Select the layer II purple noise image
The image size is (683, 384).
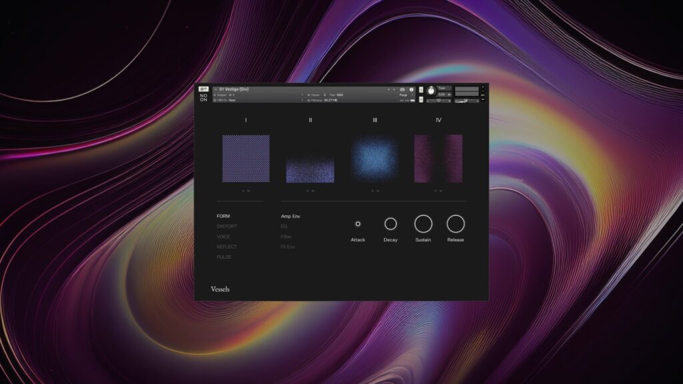click(310, 170)
